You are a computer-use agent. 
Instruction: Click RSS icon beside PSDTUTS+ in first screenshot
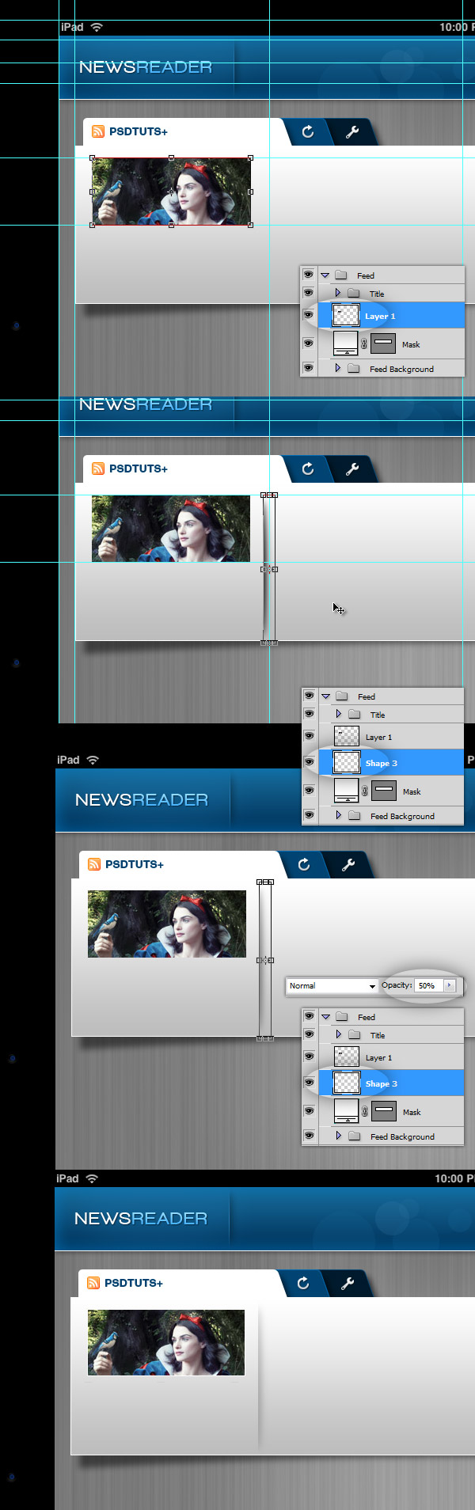tap(98, 131)
